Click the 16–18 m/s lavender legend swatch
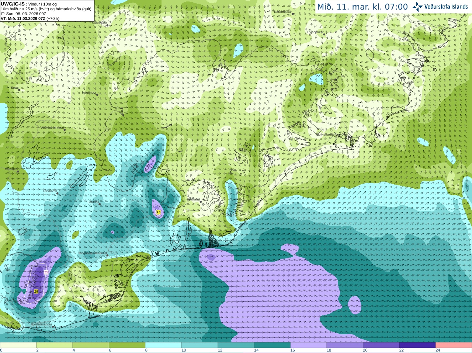Viewport: 472px width, 353px height. 309,345
